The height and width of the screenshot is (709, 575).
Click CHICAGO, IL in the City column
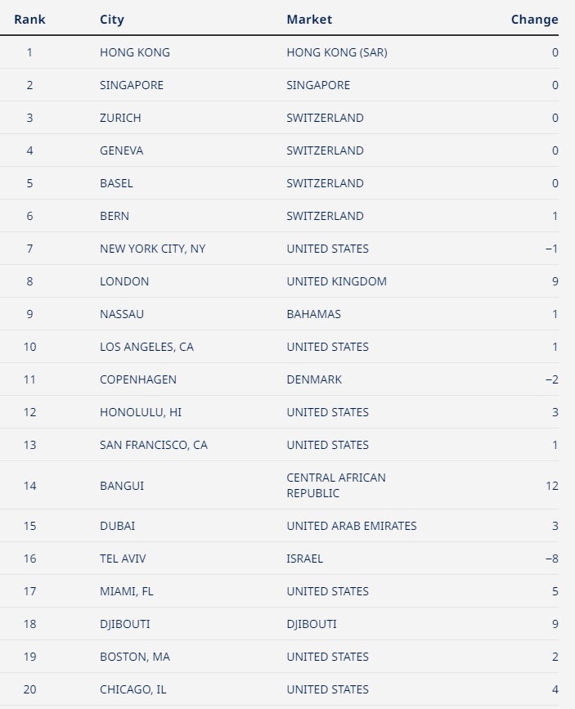pyautogui.click(x=133, y=689)
